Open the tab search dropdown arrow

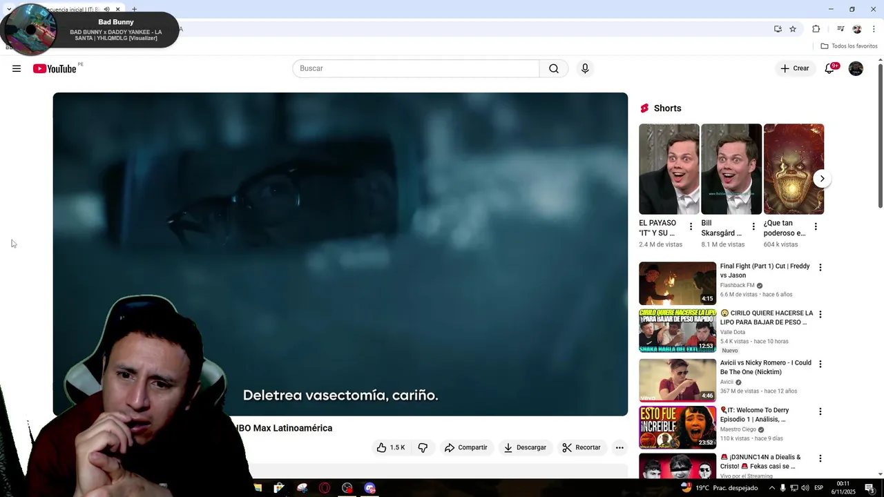[8, 9]
